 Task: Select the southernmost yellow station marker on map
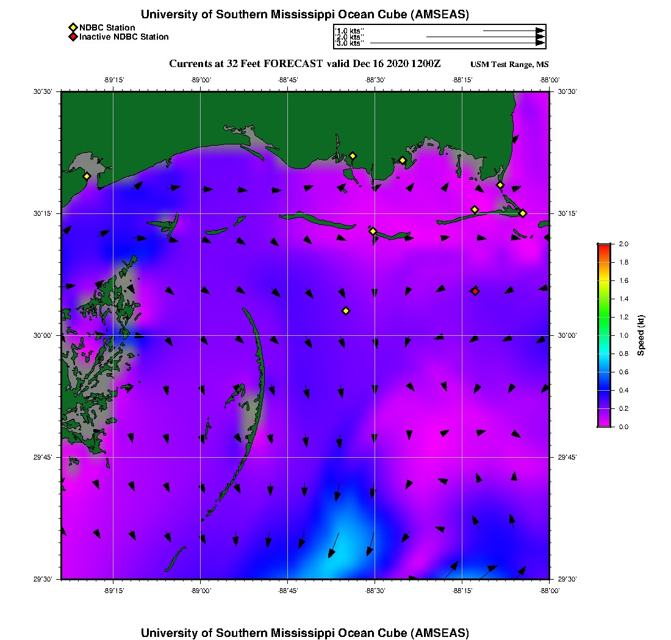click(x=346, y=311)
